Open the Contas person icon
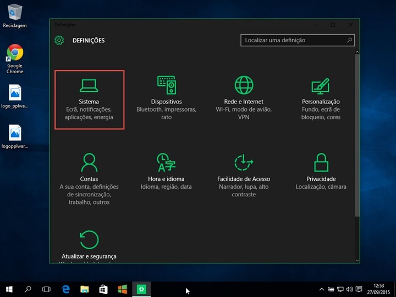The width and height of the screenshot is (396, 297). click(89, 162)
